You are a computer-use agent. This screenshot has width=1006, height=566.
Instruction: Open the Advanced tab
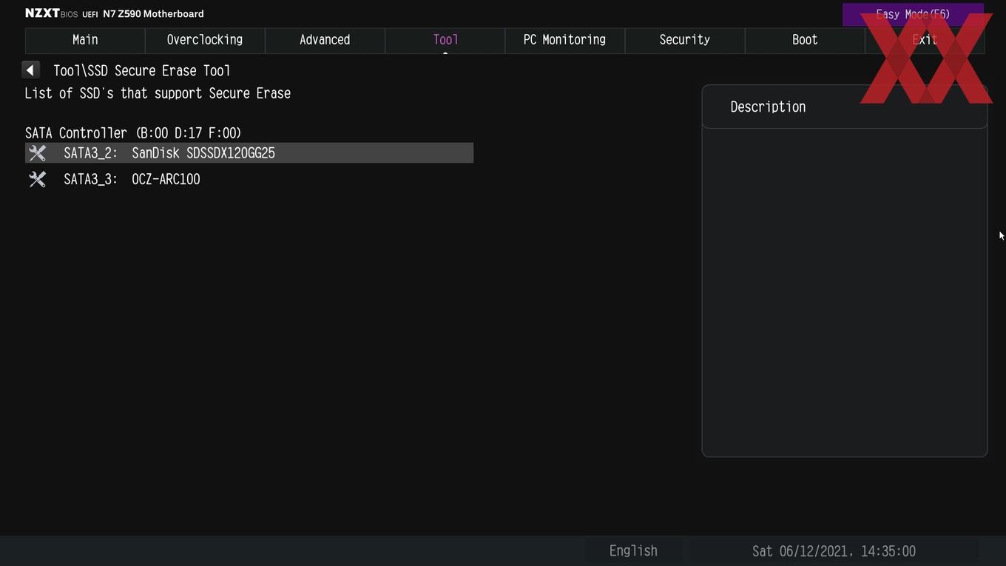tap(325, 40)
